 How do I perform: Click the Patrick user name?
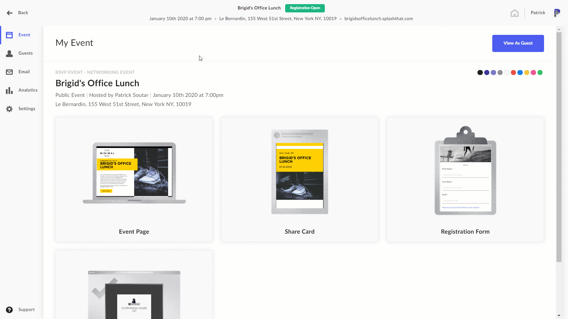[538, 13]
